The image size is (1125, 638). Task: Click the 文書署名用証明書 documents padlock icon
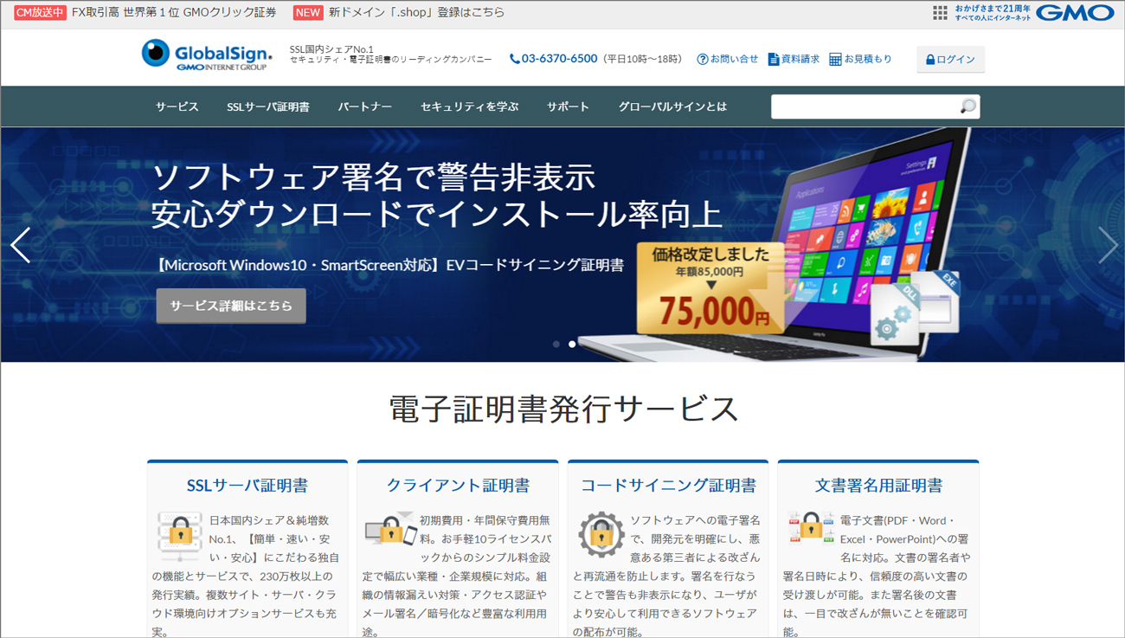[811, 527]
